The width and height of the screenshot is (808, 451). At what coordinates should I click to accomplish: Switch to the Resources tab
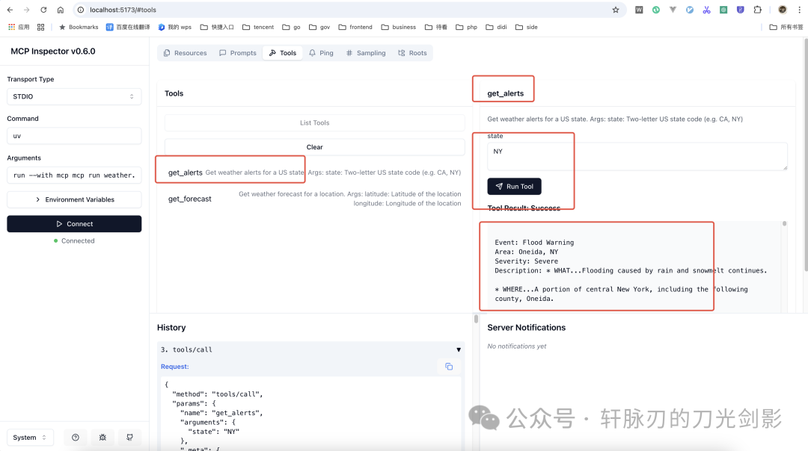(x=185, y=53)
